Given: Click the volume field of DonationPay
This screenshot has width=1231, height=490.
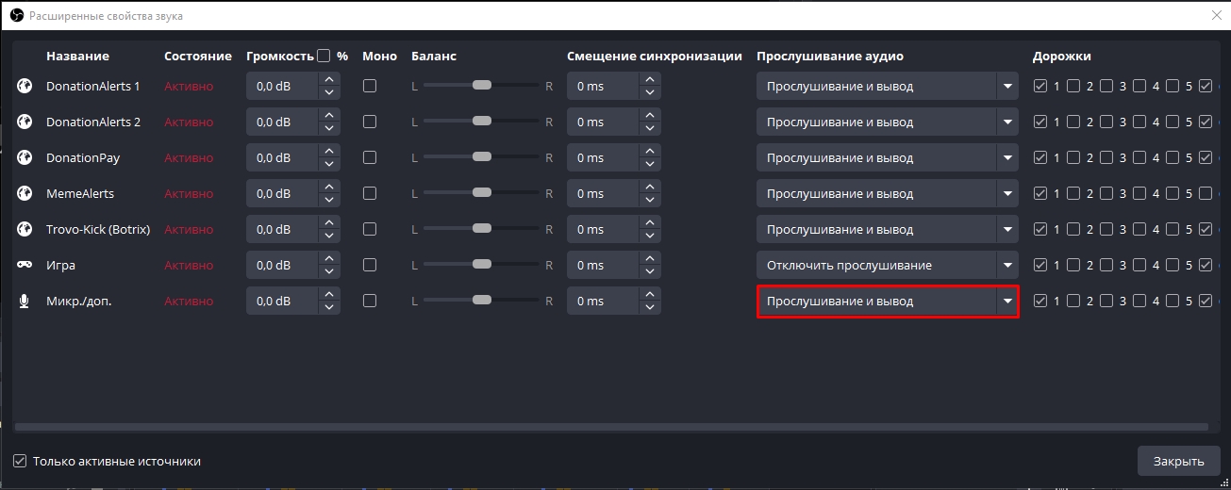Looking at the screenshot, I should (x=282, y=157).
